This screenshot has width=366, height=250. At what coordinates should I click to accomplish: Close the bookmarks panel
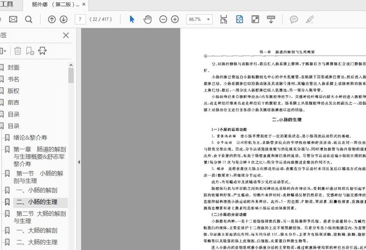66,35
